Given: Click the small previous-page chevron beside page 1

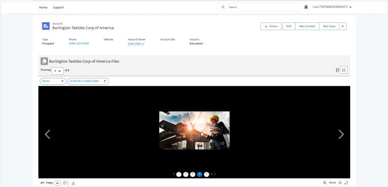Looking at the screenshot, I should pyautogui.click(x=174, y=174).
